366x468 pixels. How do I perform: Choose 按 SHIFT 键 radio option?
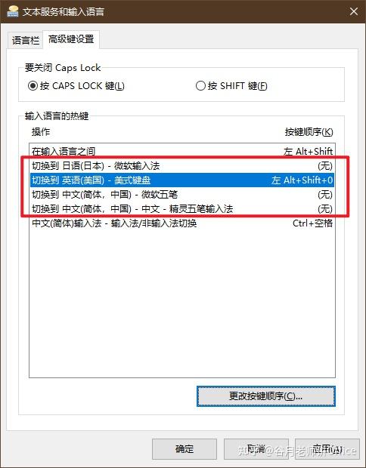[231, 86]
